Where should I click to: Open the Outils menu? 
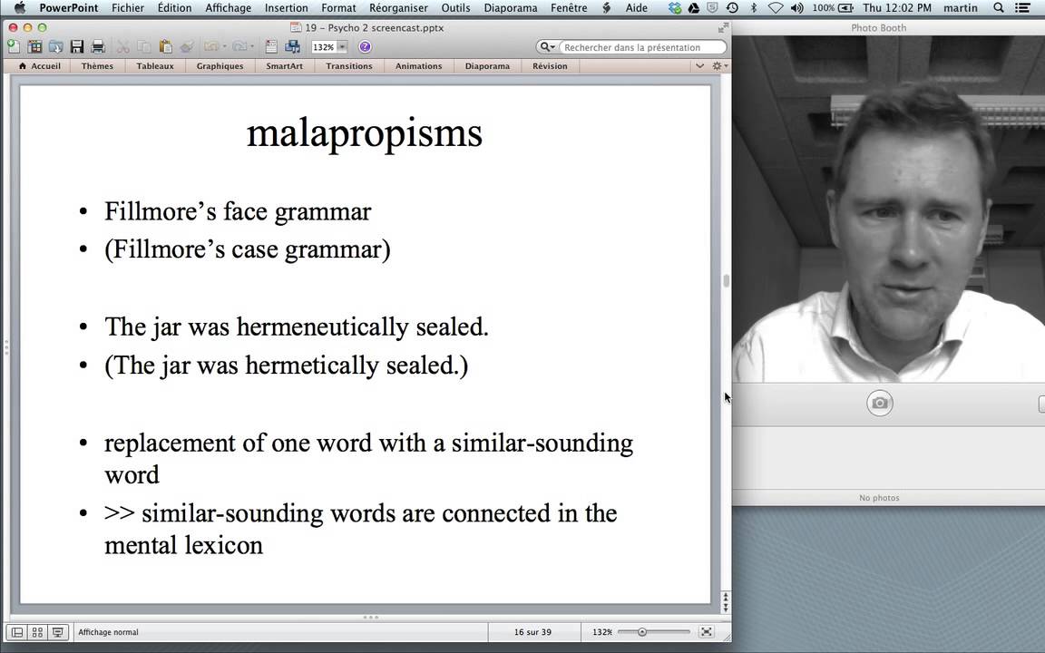456,8
